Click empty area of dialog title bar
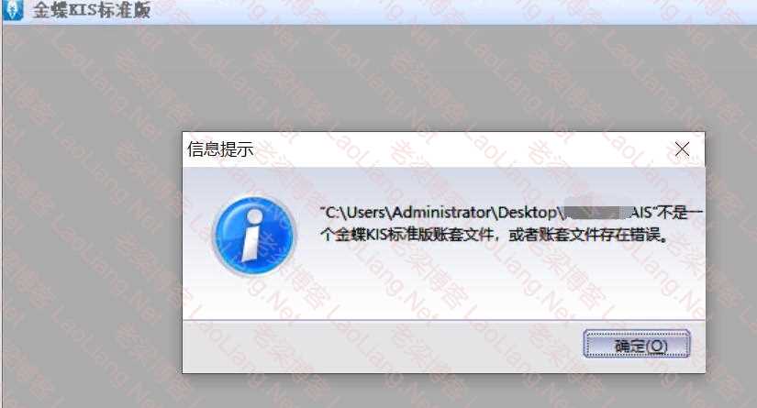The height and width of the screenshot is (408, 757). 459,149
